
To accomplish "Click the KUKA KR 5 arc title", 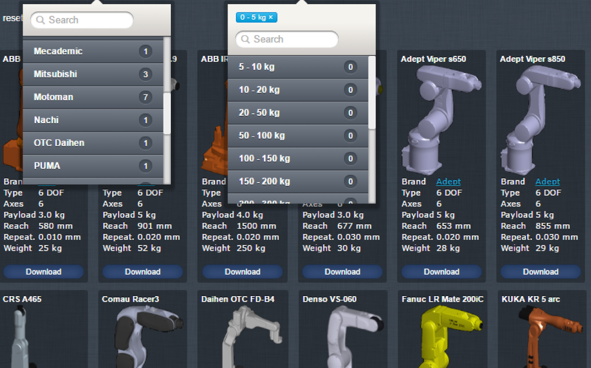I will (x=531, y=299).
